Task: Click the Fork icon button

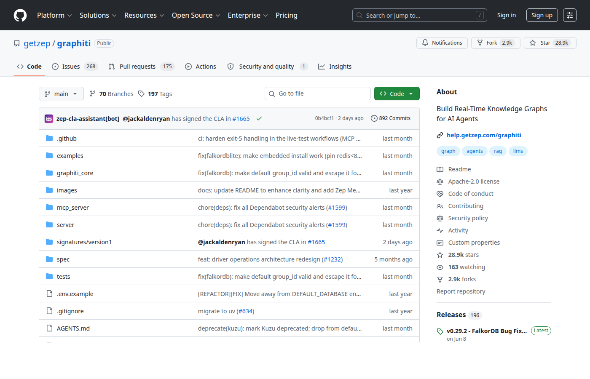Action: [x=480, y=43]
